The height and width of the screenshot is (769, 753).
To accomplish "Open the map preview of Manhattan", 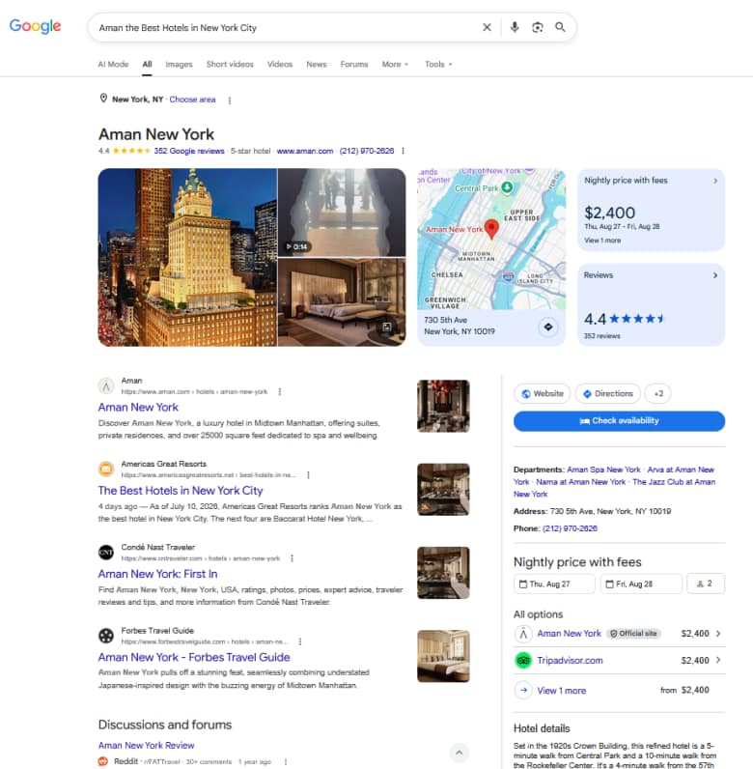I will [491, 239].
